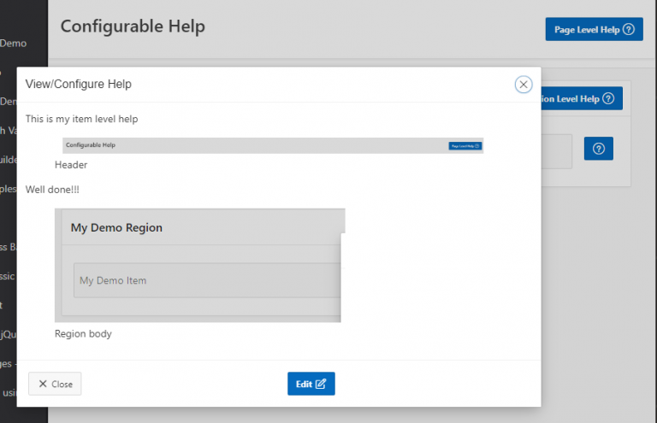Viewport: 657px width, 423px height.
Task: Click the View/Configure Help dialog title
Action: pos(79,84)
